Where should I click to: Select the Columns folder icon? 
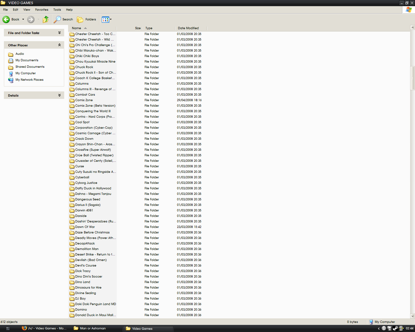point(72,84)
